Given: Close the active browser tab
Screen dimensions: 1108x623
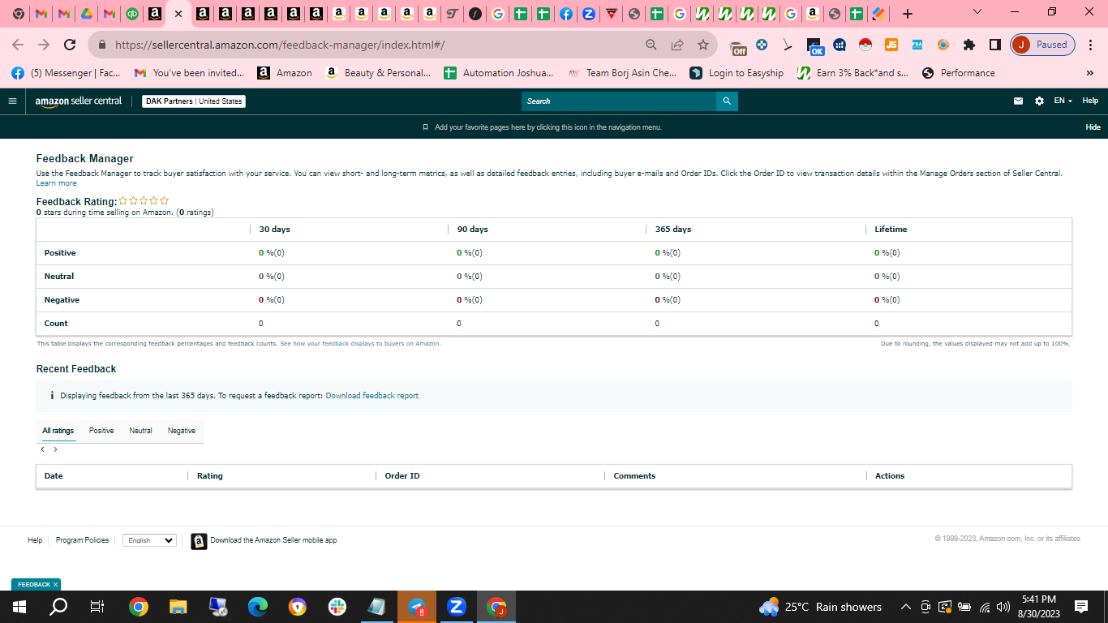Looking at the screenshot, I should (x=178, y=14).
